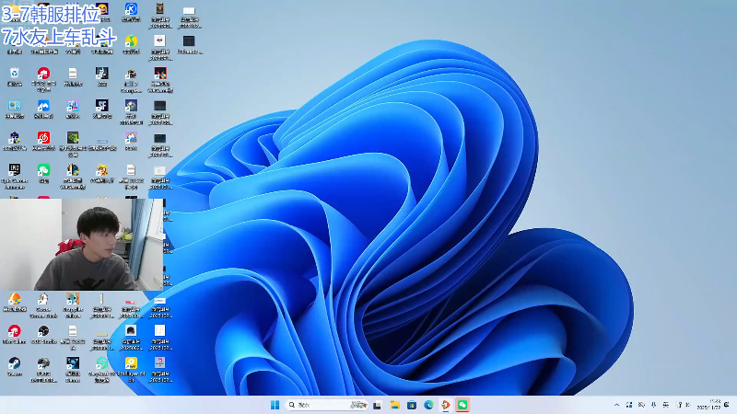Open Task View from the taskbar
737x414 pixels.
click(377, 405)
